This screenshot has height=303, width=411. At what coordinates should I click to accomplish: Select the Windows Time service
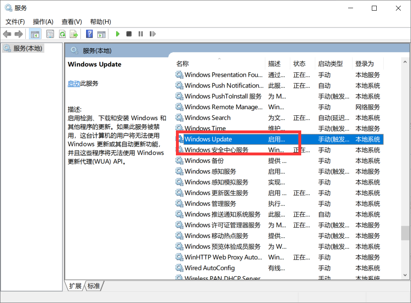[x=279, y=128]
